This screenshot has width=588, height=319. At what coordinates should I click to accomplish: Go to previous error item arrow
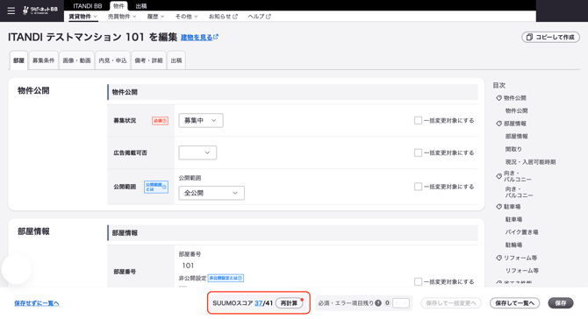(397, 303)
